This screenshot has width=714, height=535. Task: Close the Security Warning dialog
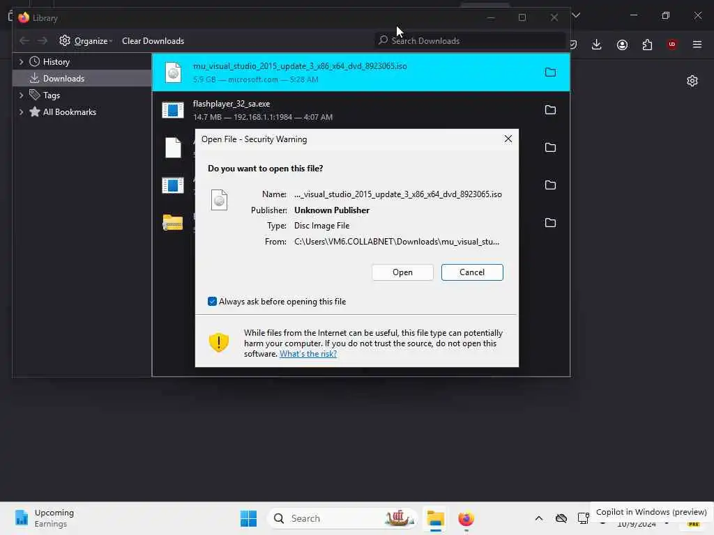(508, 139)
